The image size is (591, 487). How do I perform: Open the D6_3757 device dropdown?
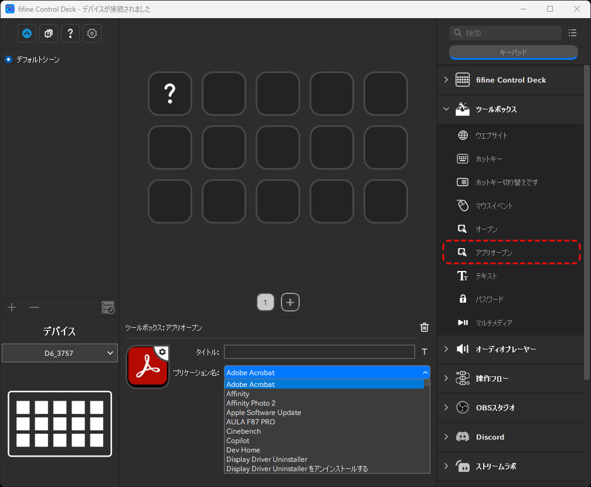click(x=59, y=353)
